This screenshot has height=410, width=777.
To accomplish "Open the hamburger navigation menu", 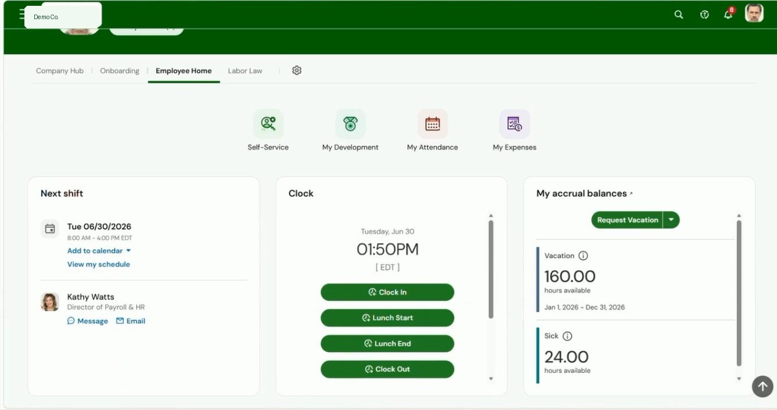I will pos(22,14).
